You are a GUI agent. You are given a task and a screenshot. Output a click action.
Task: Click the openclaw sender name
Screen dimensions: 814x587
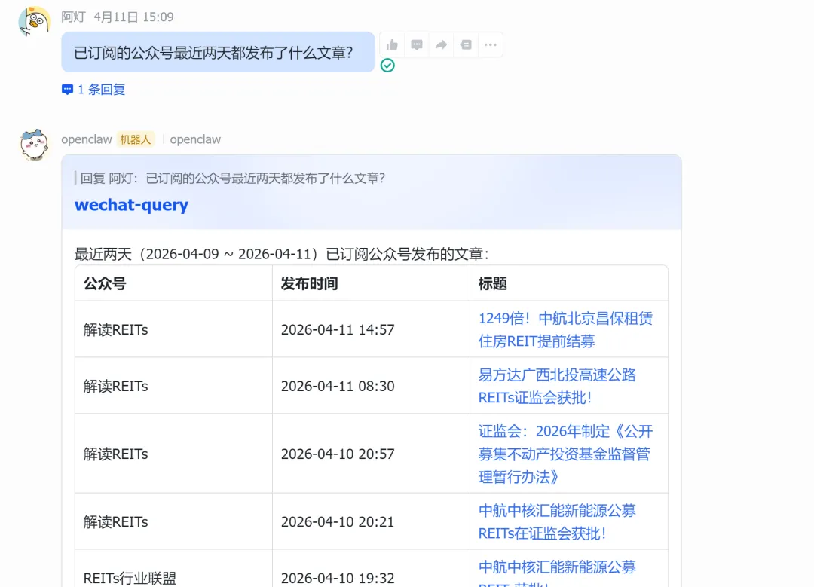86,139
